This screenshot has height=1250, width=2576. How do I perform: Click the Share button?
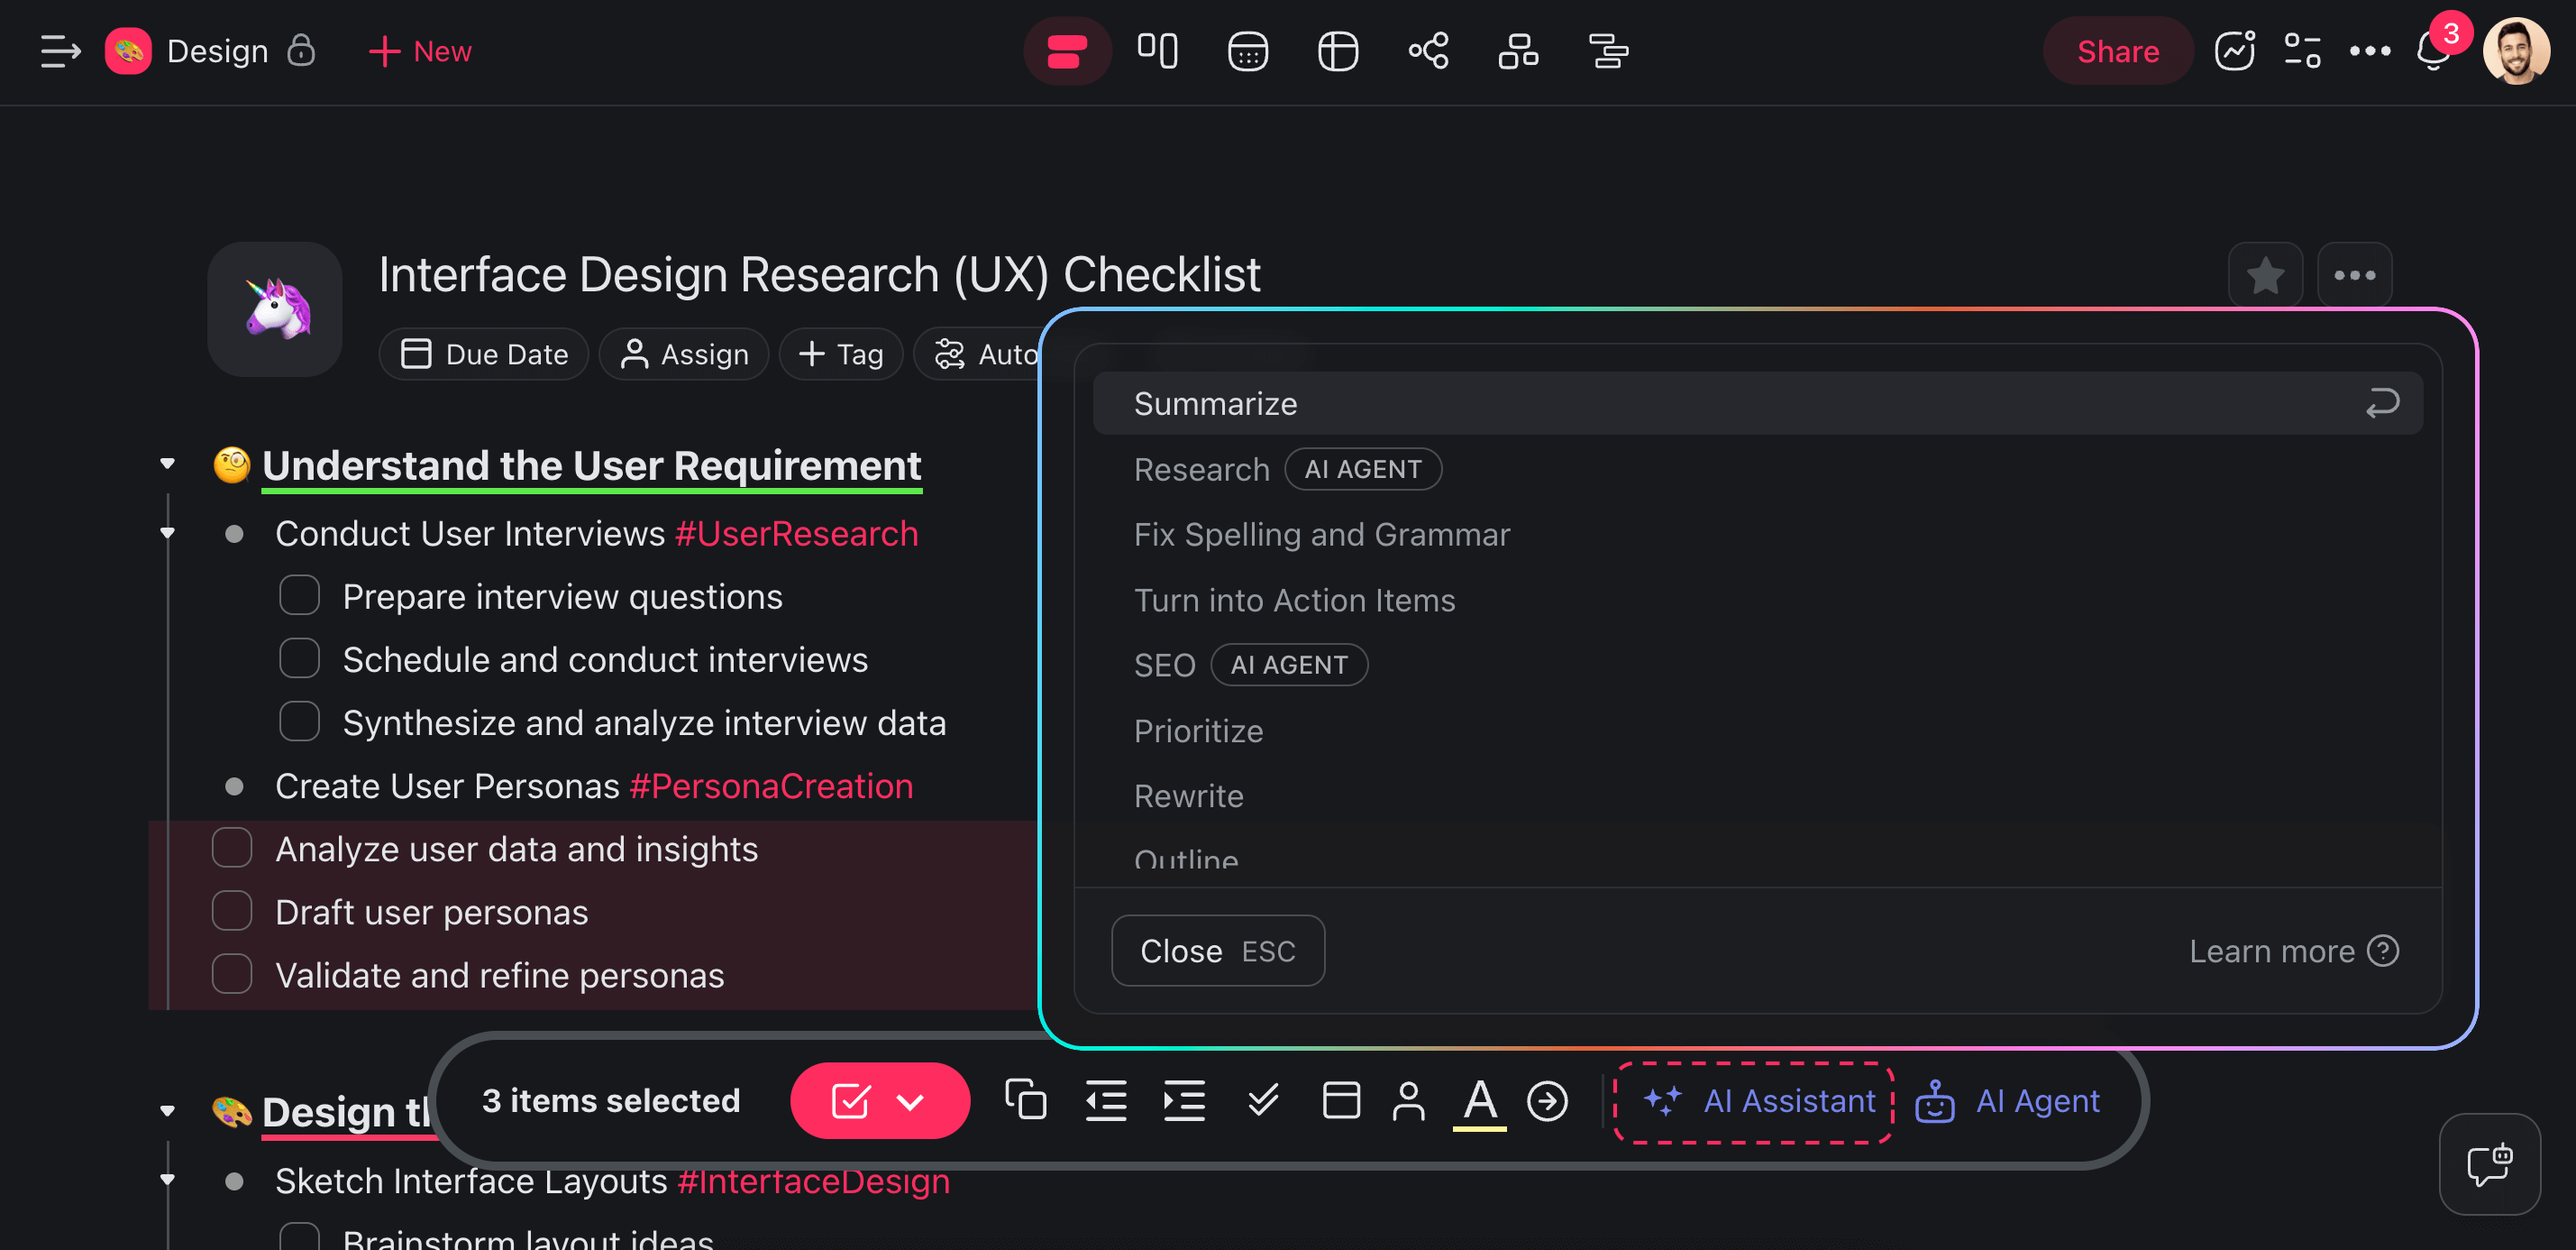tap(2117, 51)
